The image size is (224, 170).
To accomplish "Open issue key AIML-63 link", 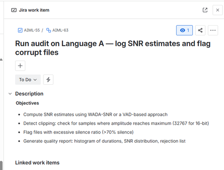I will point(60,31).
